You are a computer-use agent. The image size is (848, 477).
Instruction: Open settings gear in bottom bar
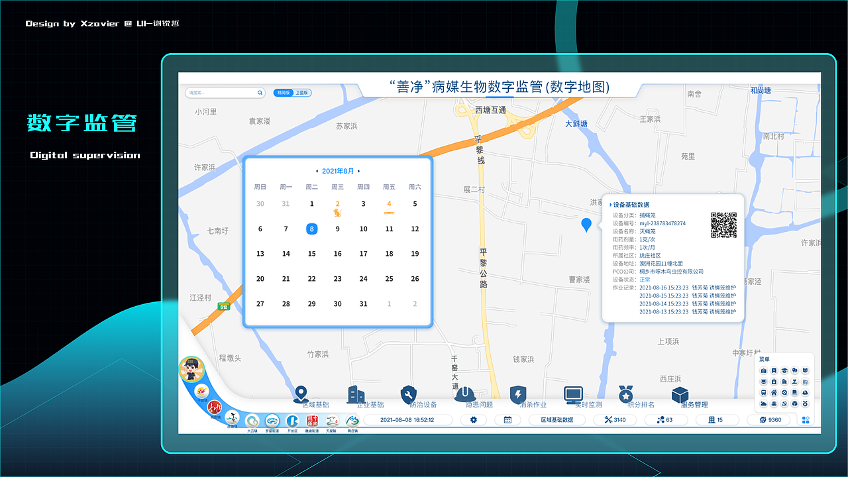(x=473, y=420)
